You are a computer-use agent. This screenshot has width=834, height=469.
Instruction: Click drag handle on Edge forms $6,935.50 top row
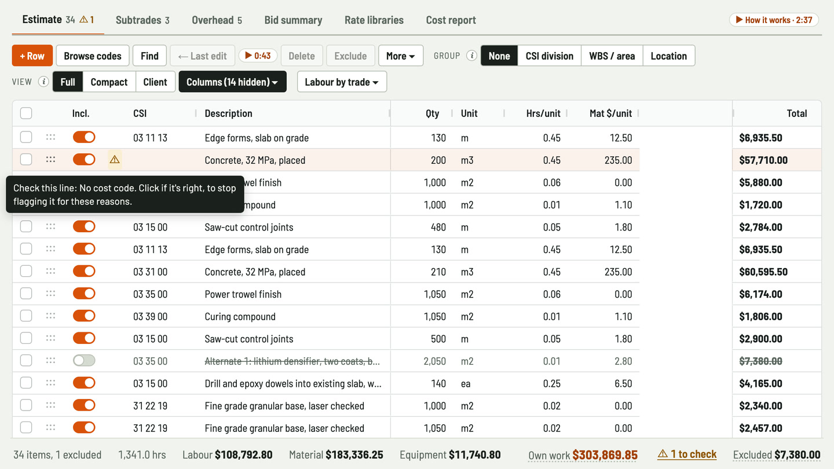(50, 138)
